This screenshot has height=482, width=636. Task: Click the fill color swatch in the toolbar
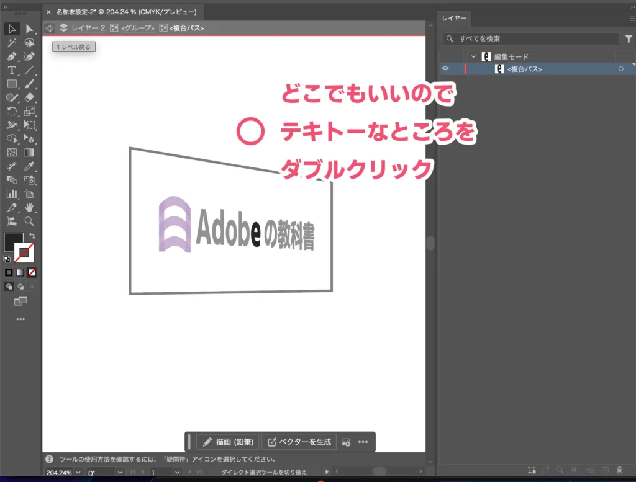click(x=15, y=243)
